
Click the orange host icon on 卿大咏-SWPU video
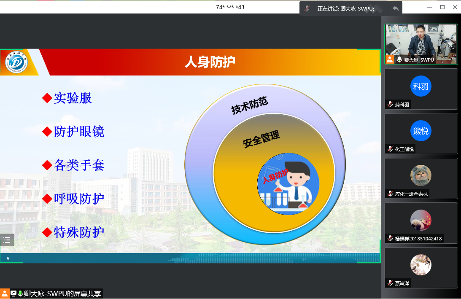[x=390, y=60]
